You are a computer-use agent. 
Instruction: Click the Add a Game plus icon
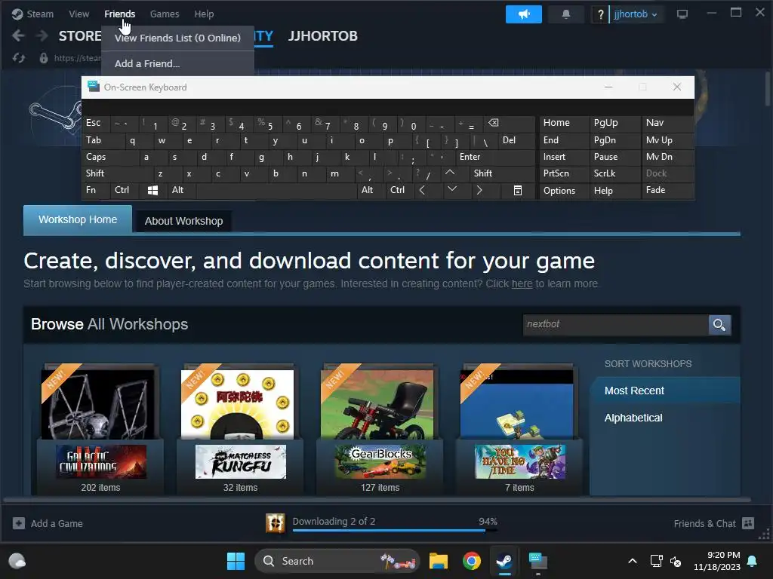tap(19, 523)
